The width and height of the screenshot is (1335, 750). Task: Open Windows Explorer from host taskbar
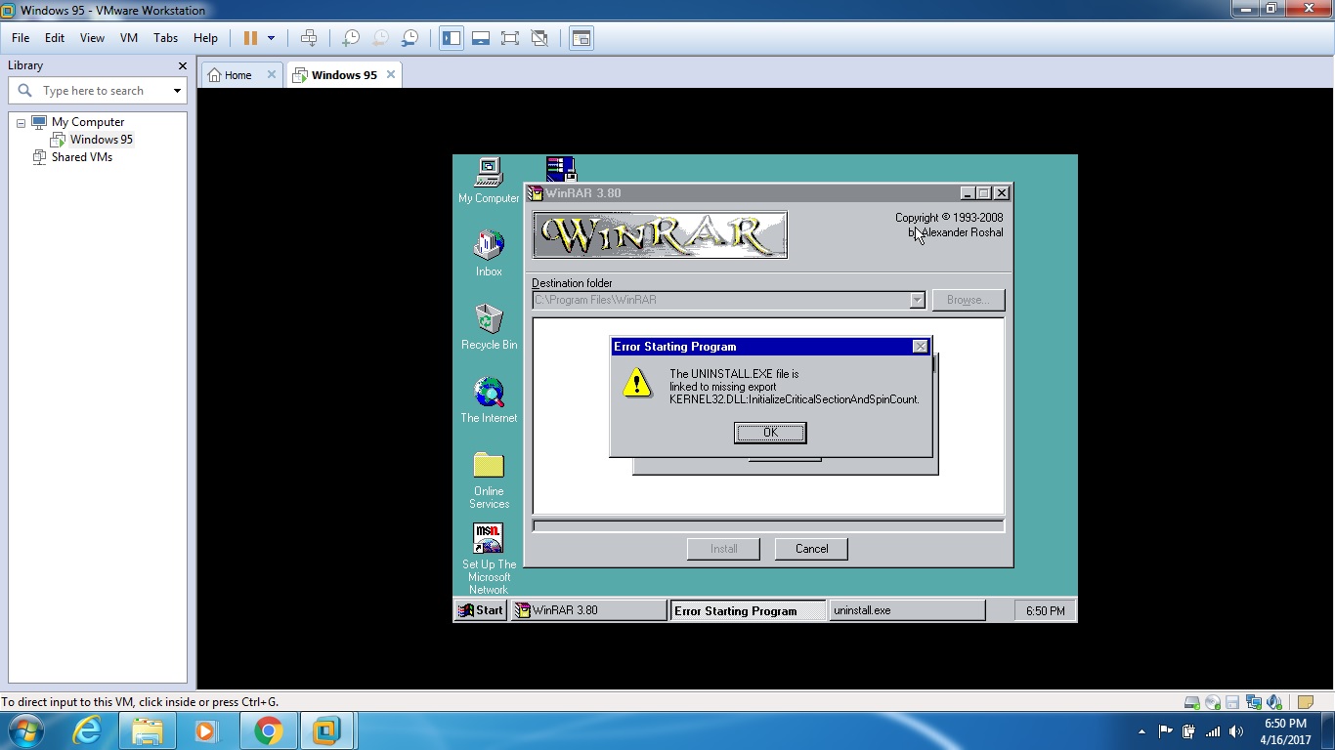pyautogui.click(x=148, y=730)
